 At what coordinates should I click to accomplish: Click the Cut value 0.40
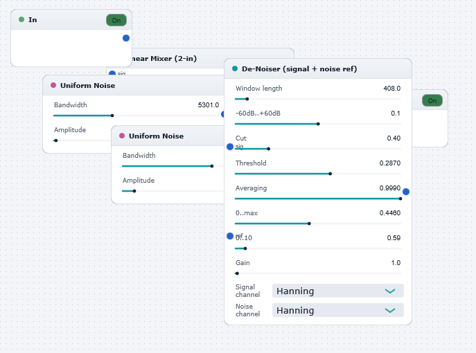[x=394, y=138]
